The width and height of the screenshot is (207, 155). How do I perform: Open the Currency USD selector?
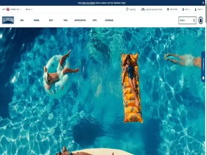click(x=15, y=9)
